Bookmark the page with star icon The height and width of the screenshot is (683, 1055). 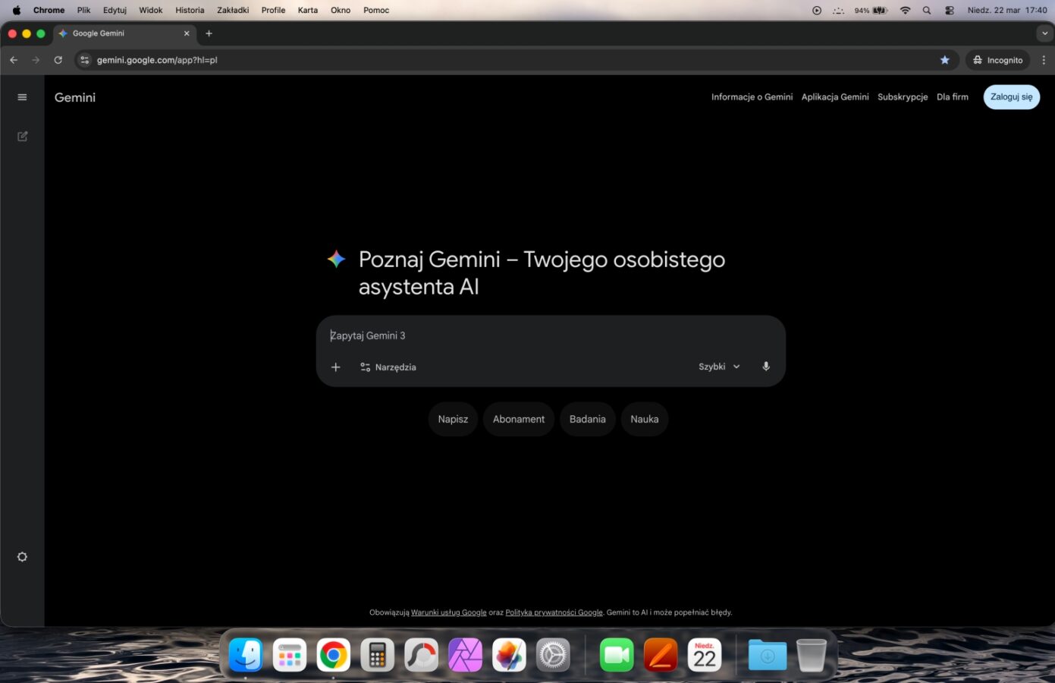coord(944,59)
